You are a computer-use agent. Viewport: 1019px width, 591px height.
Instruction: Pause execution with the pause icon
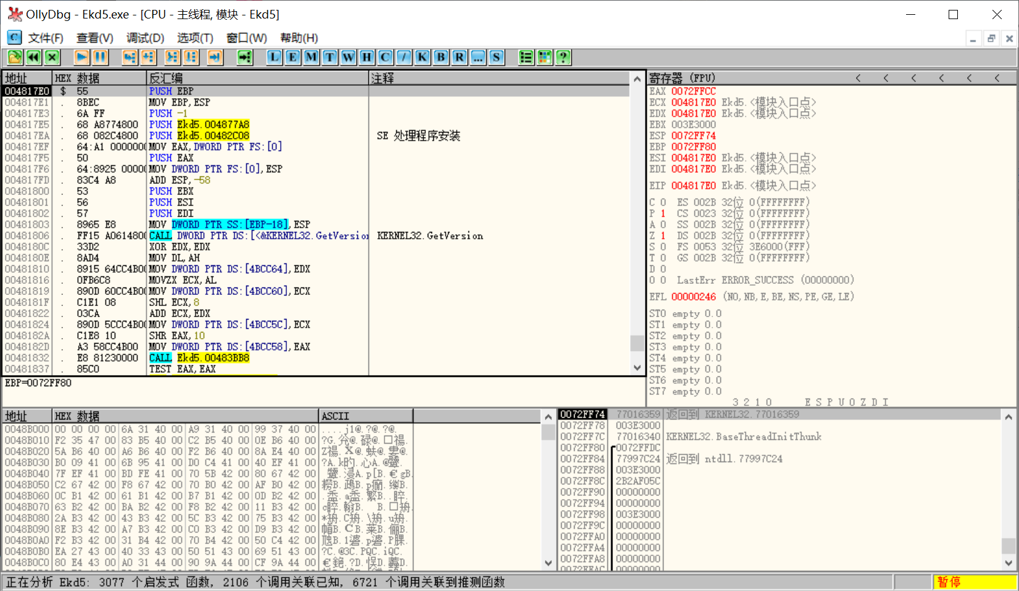point(100,57)
